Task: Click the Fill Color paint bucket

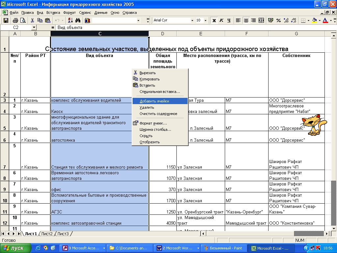Action: pyautogui.click(x=314, y=20)
